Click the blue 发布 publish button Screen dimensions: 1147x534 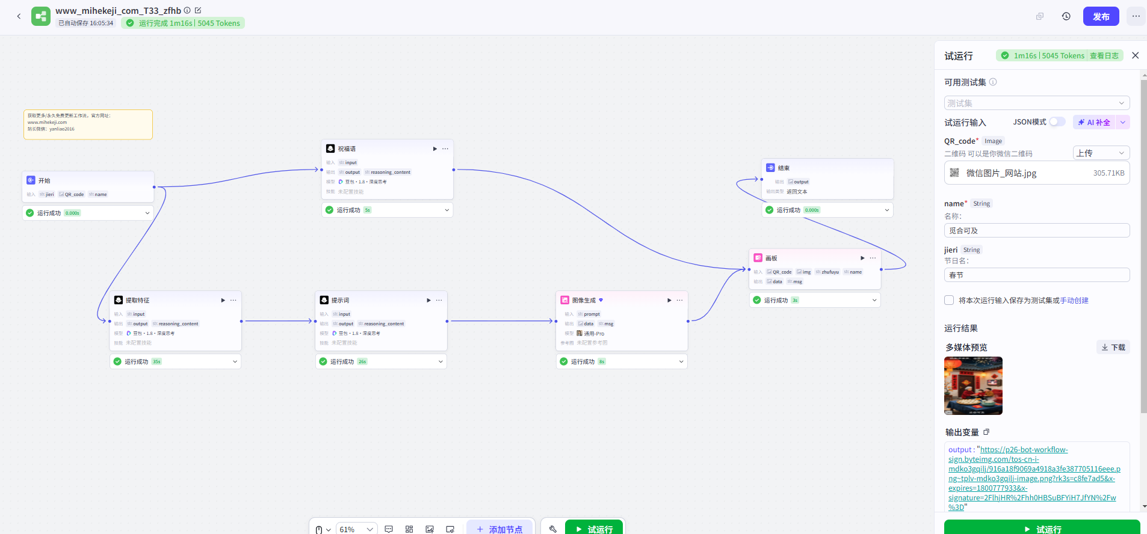tap(1101, 16)
